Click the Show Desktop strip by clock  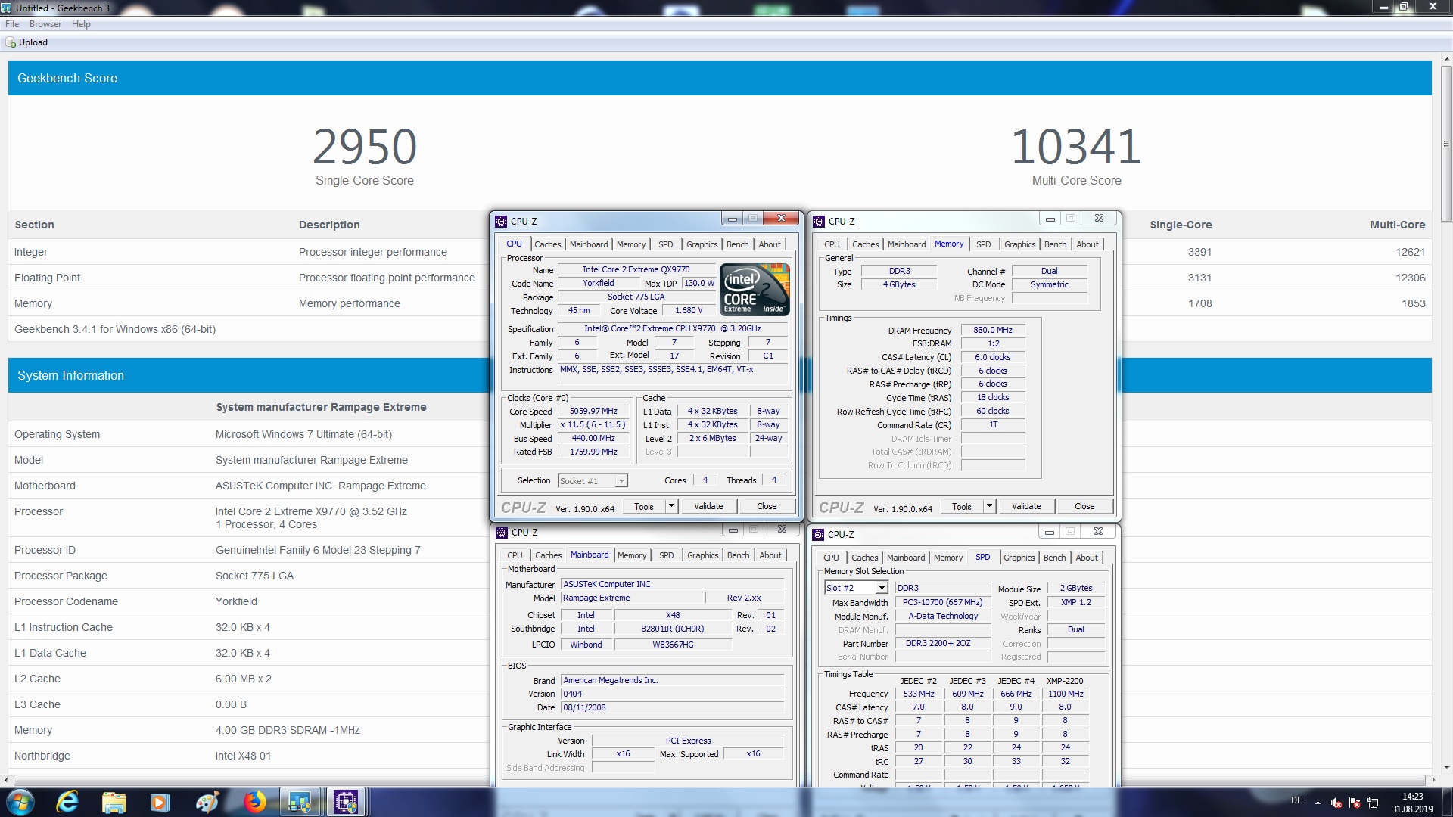(x=1448, y=803)
